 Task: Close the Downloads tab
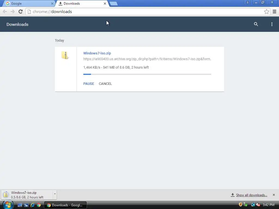(x=105, y=4)
